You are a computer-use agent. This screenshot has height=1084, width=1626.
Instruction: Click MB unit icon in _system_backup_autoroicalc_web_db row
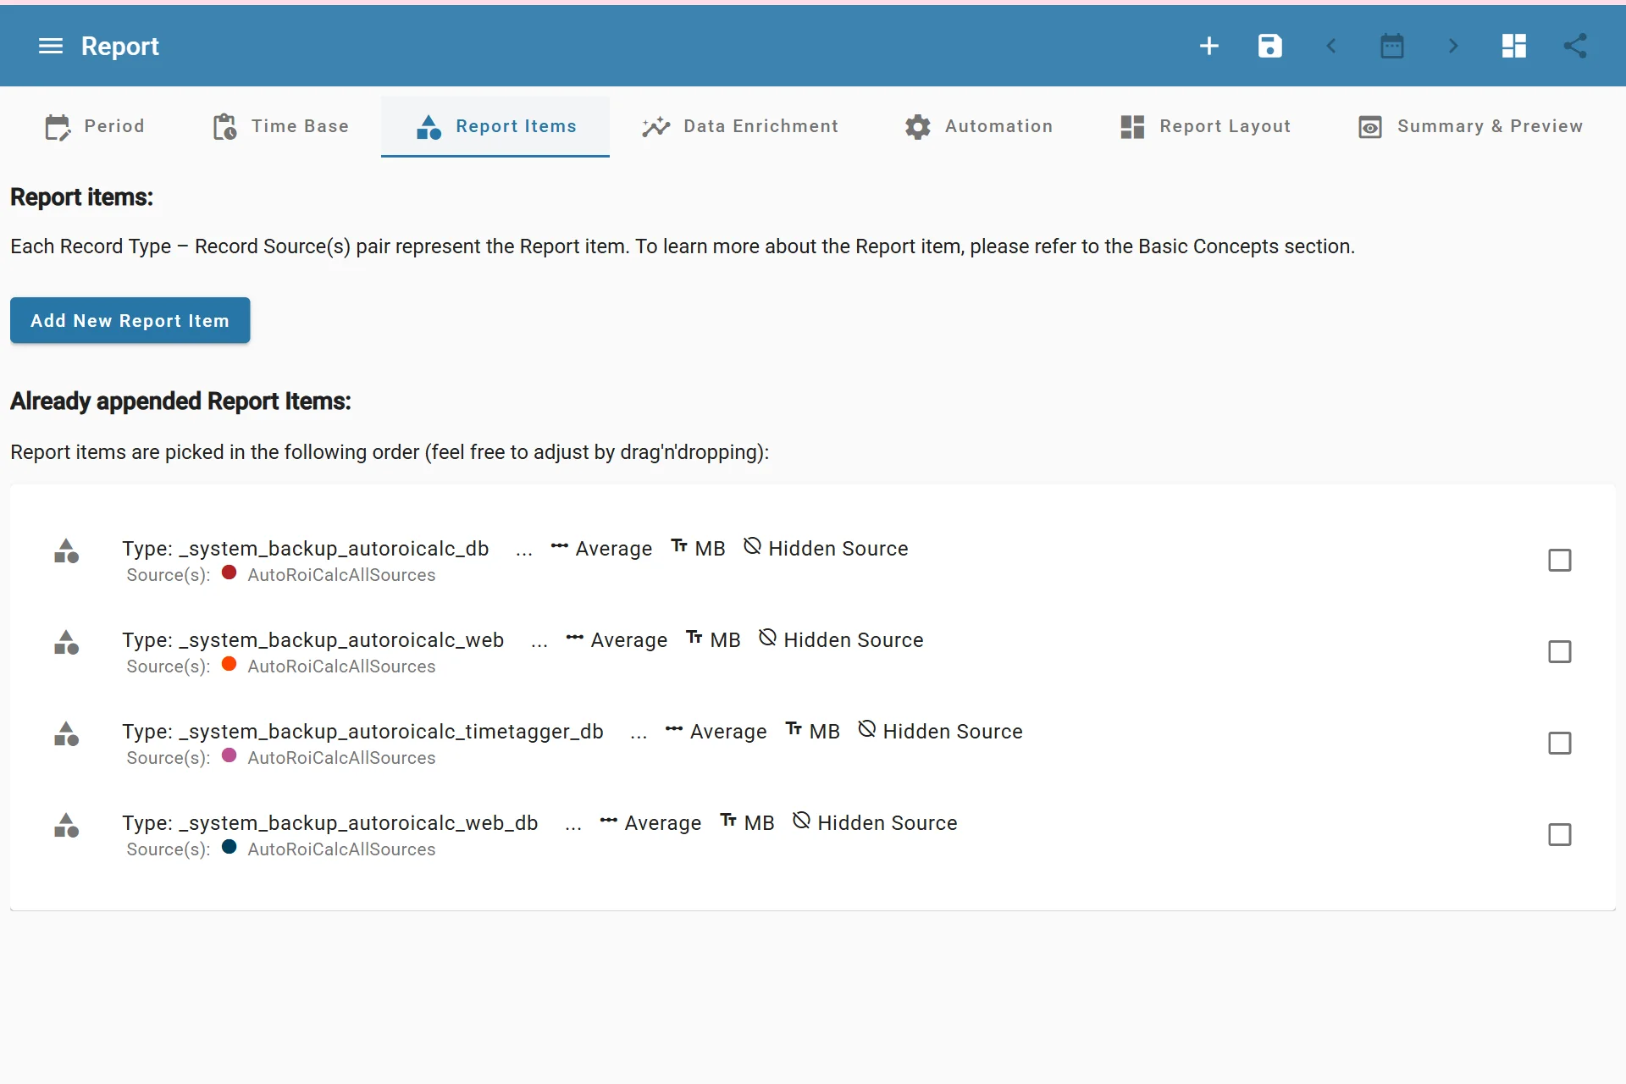(x=728, y=821)
